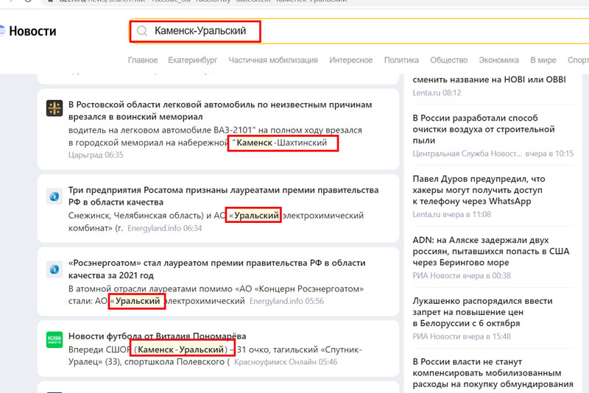Click the highlighted Каменск-Шахтинский snippet text
This screenshot has height=393, width=589.
tap(282, 143)
